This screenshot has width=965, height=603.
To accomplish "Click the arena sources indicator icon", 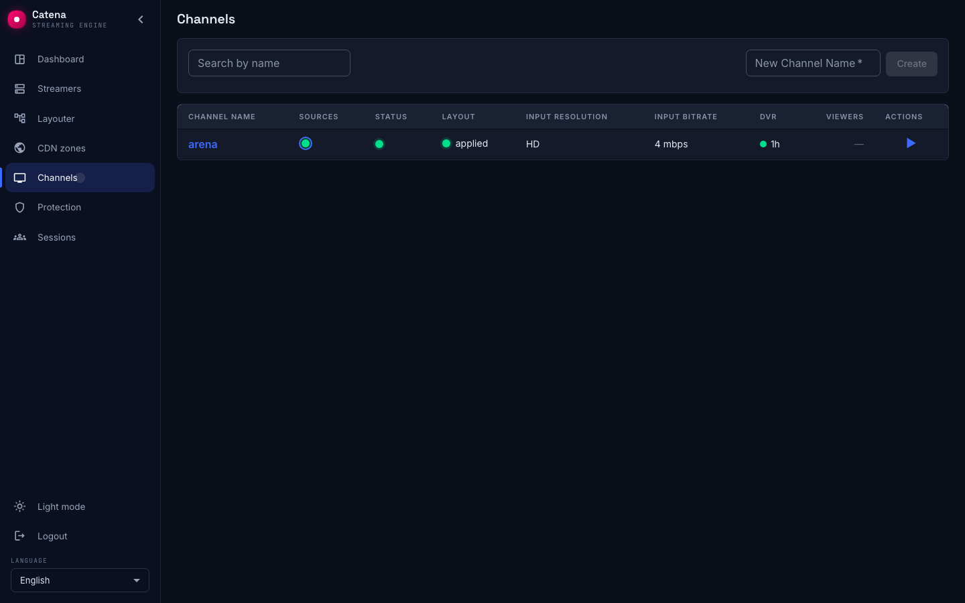I will click(x=306, y=143).
